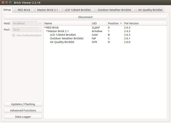Minimize the Brick Viewer window

(6, 3)
